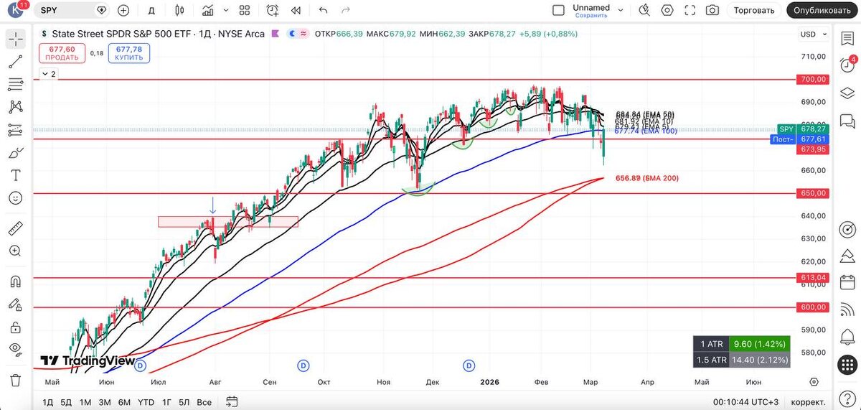Select the text annotation tool
The width and height of the screenshot is (861, 410).
tap(15, 175)
